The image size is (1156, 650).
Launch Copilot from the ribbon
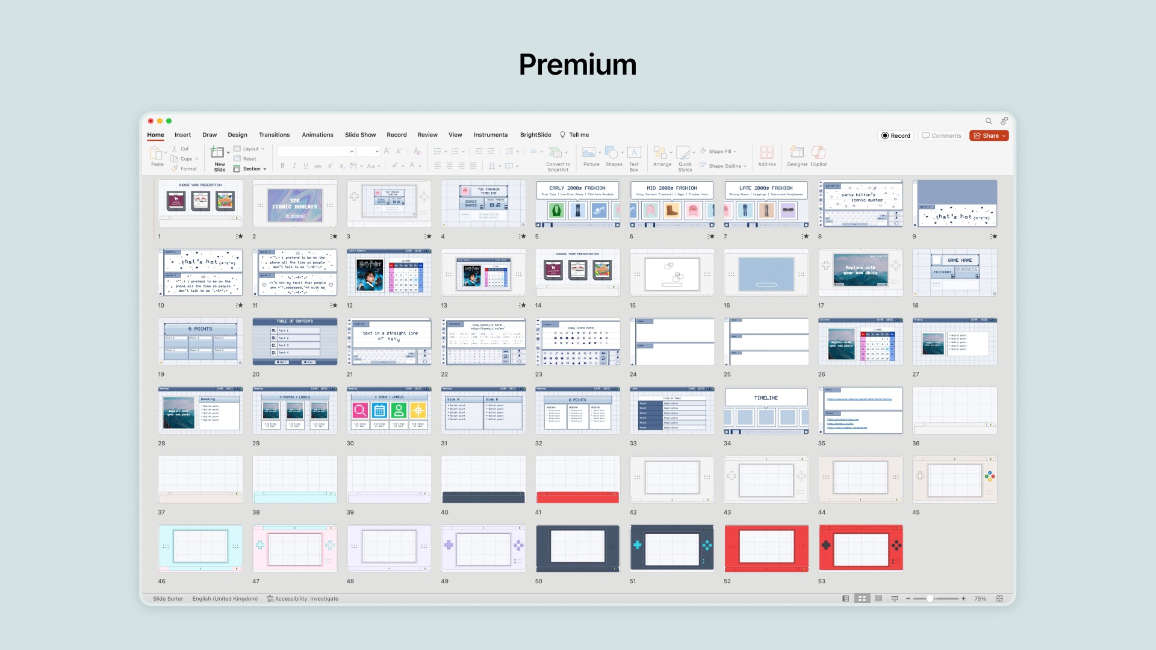click(x=818, y=152)
